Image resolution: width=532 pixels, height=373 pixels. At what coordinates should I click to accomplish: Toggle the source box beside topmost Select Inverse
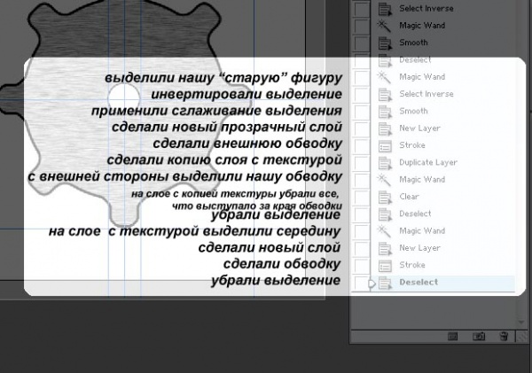pos(361,9)
